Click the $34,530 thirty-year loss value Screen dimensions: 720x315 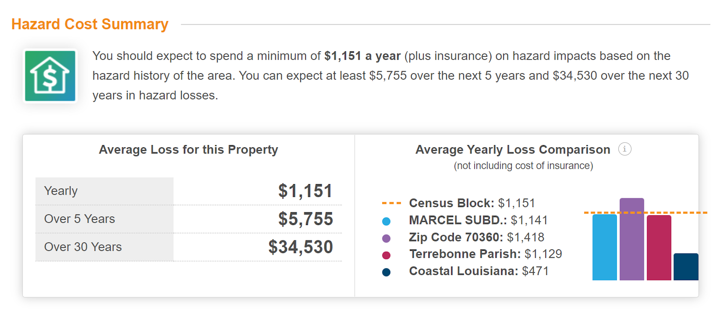coord(300,247)
